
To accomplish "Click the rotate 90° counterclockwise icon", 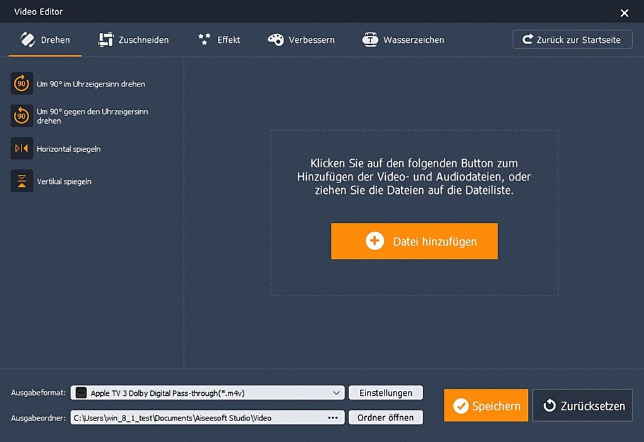I will tap(21, 116).
